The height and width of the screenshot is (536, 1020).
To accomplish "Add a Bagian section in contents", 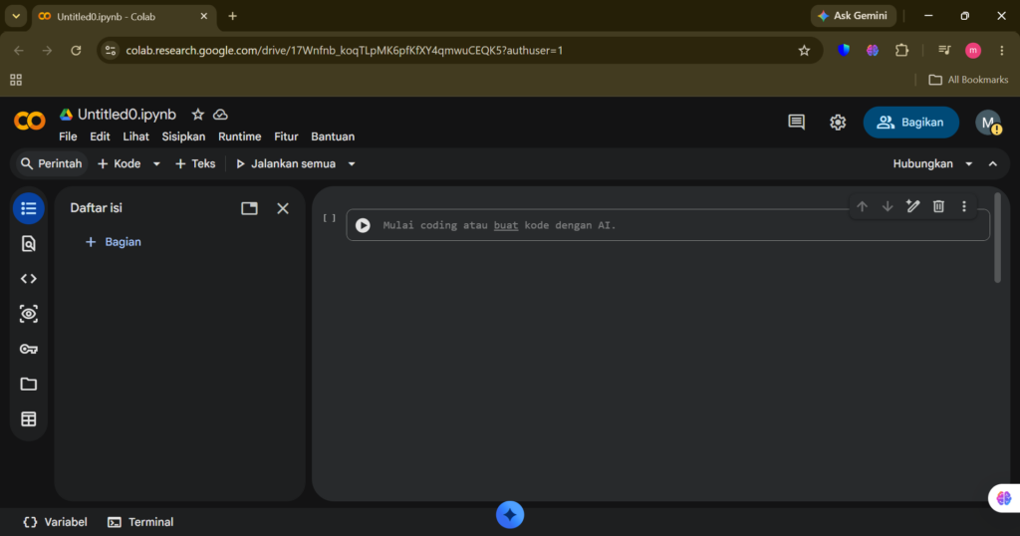I will [114, 242].
